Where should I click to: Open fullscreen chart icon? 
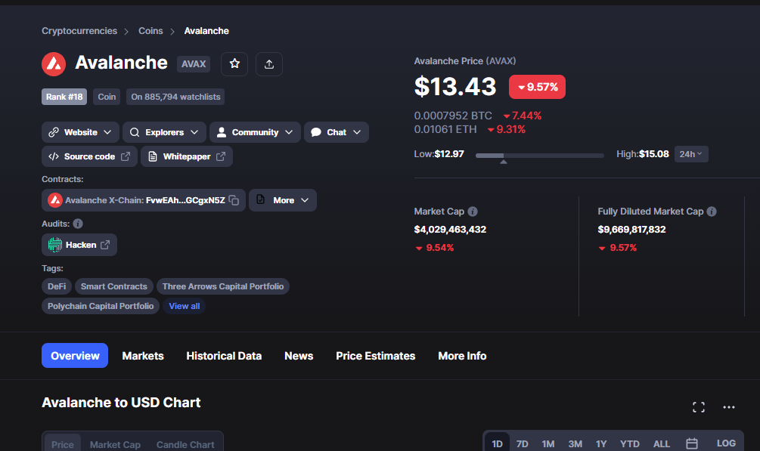click(x=699, y=407)
